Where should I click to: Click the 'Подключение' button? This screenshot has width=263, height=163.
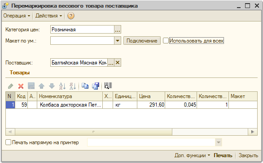(x=142, y=41)
